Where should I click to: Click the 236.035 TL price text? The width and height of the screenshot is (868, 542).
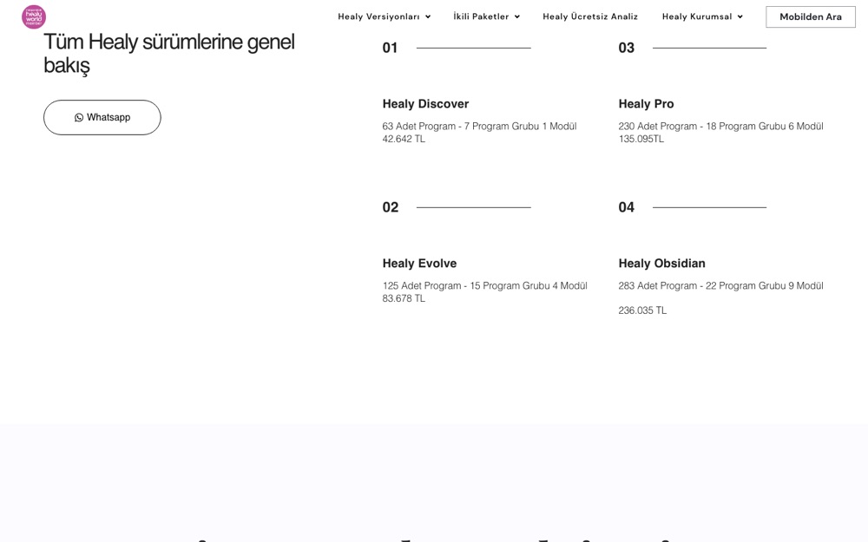point(642,310)
